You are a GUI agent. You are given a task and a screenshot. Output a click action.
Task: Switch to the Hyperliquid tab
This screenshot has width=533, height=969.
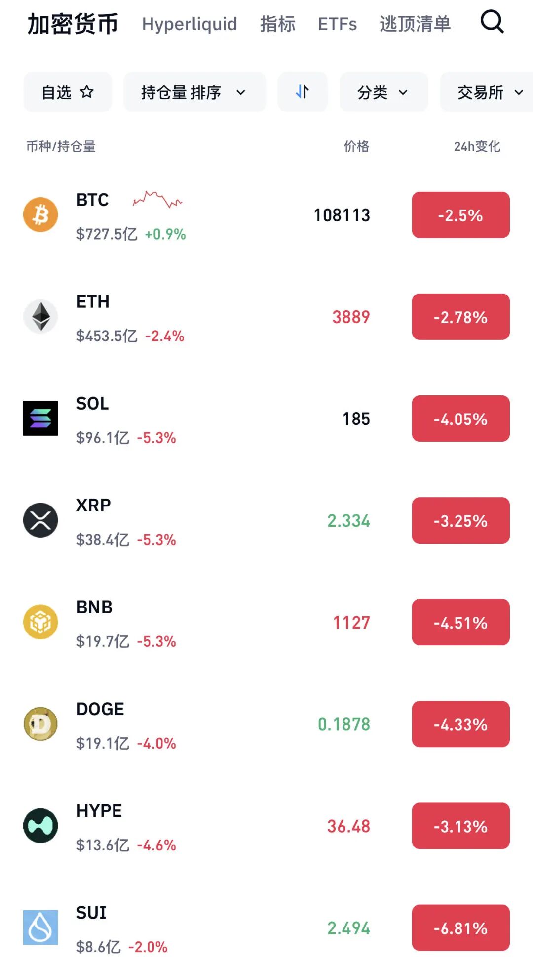tap(190, 24)
